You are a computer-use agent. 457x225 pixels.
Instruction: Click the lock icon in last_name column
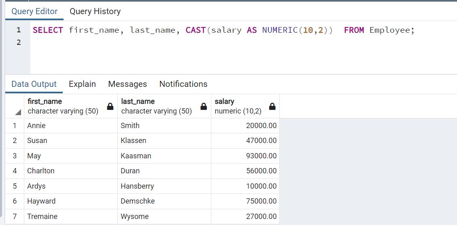pos(204,107)
